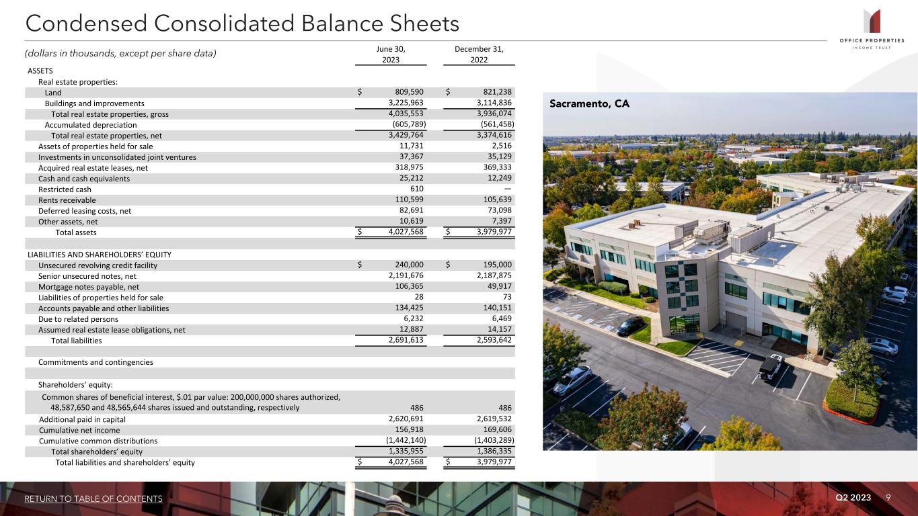Click the Total liabilities row label

coord(77,341)
